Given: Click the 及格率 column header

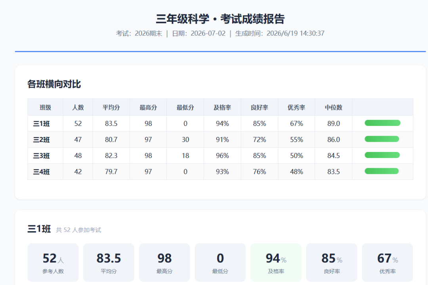Looking at the screenshot, I should click(x=222, y=107).
